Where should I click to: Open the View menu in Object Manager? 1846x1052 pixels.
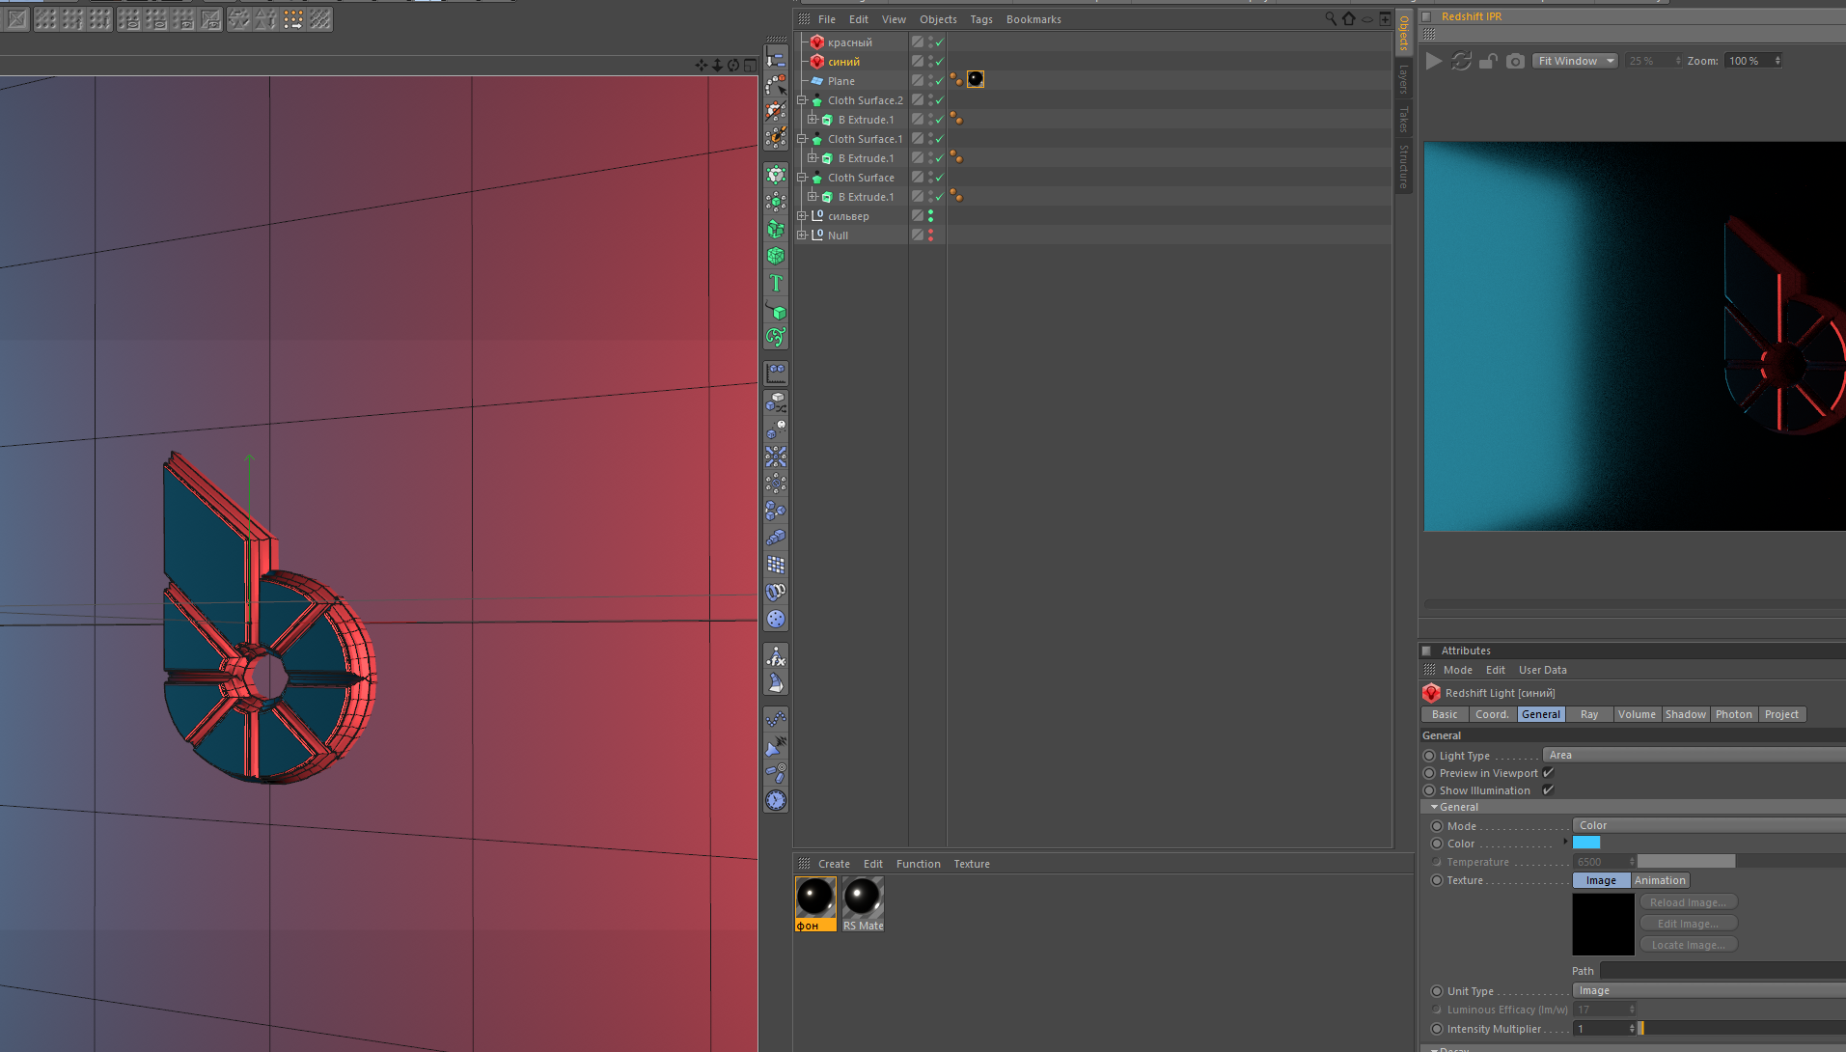(x=894, y=19)
